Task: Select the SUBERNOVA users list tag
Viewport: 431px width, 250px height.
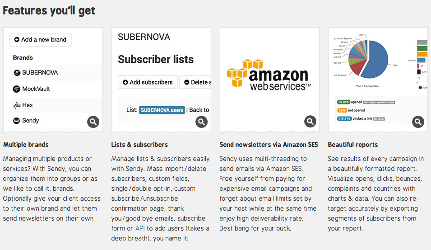Action: click(162, 110)
